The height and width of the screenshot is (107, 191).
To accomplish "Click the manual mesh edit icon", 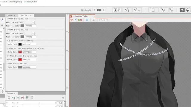I will (x=127, y=10).
